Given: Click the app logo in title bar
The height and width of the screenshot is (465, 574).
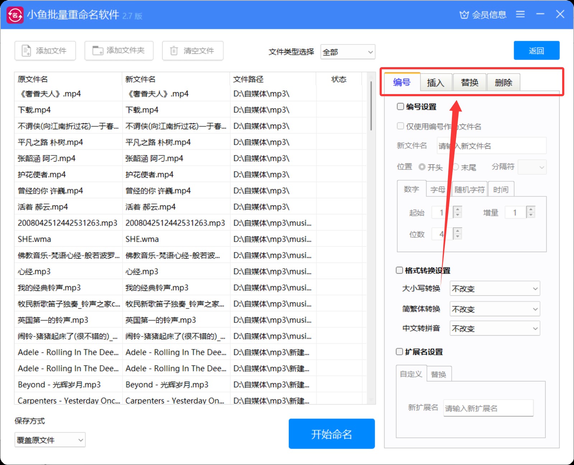Looking at the screenshot, I should 15,15.
